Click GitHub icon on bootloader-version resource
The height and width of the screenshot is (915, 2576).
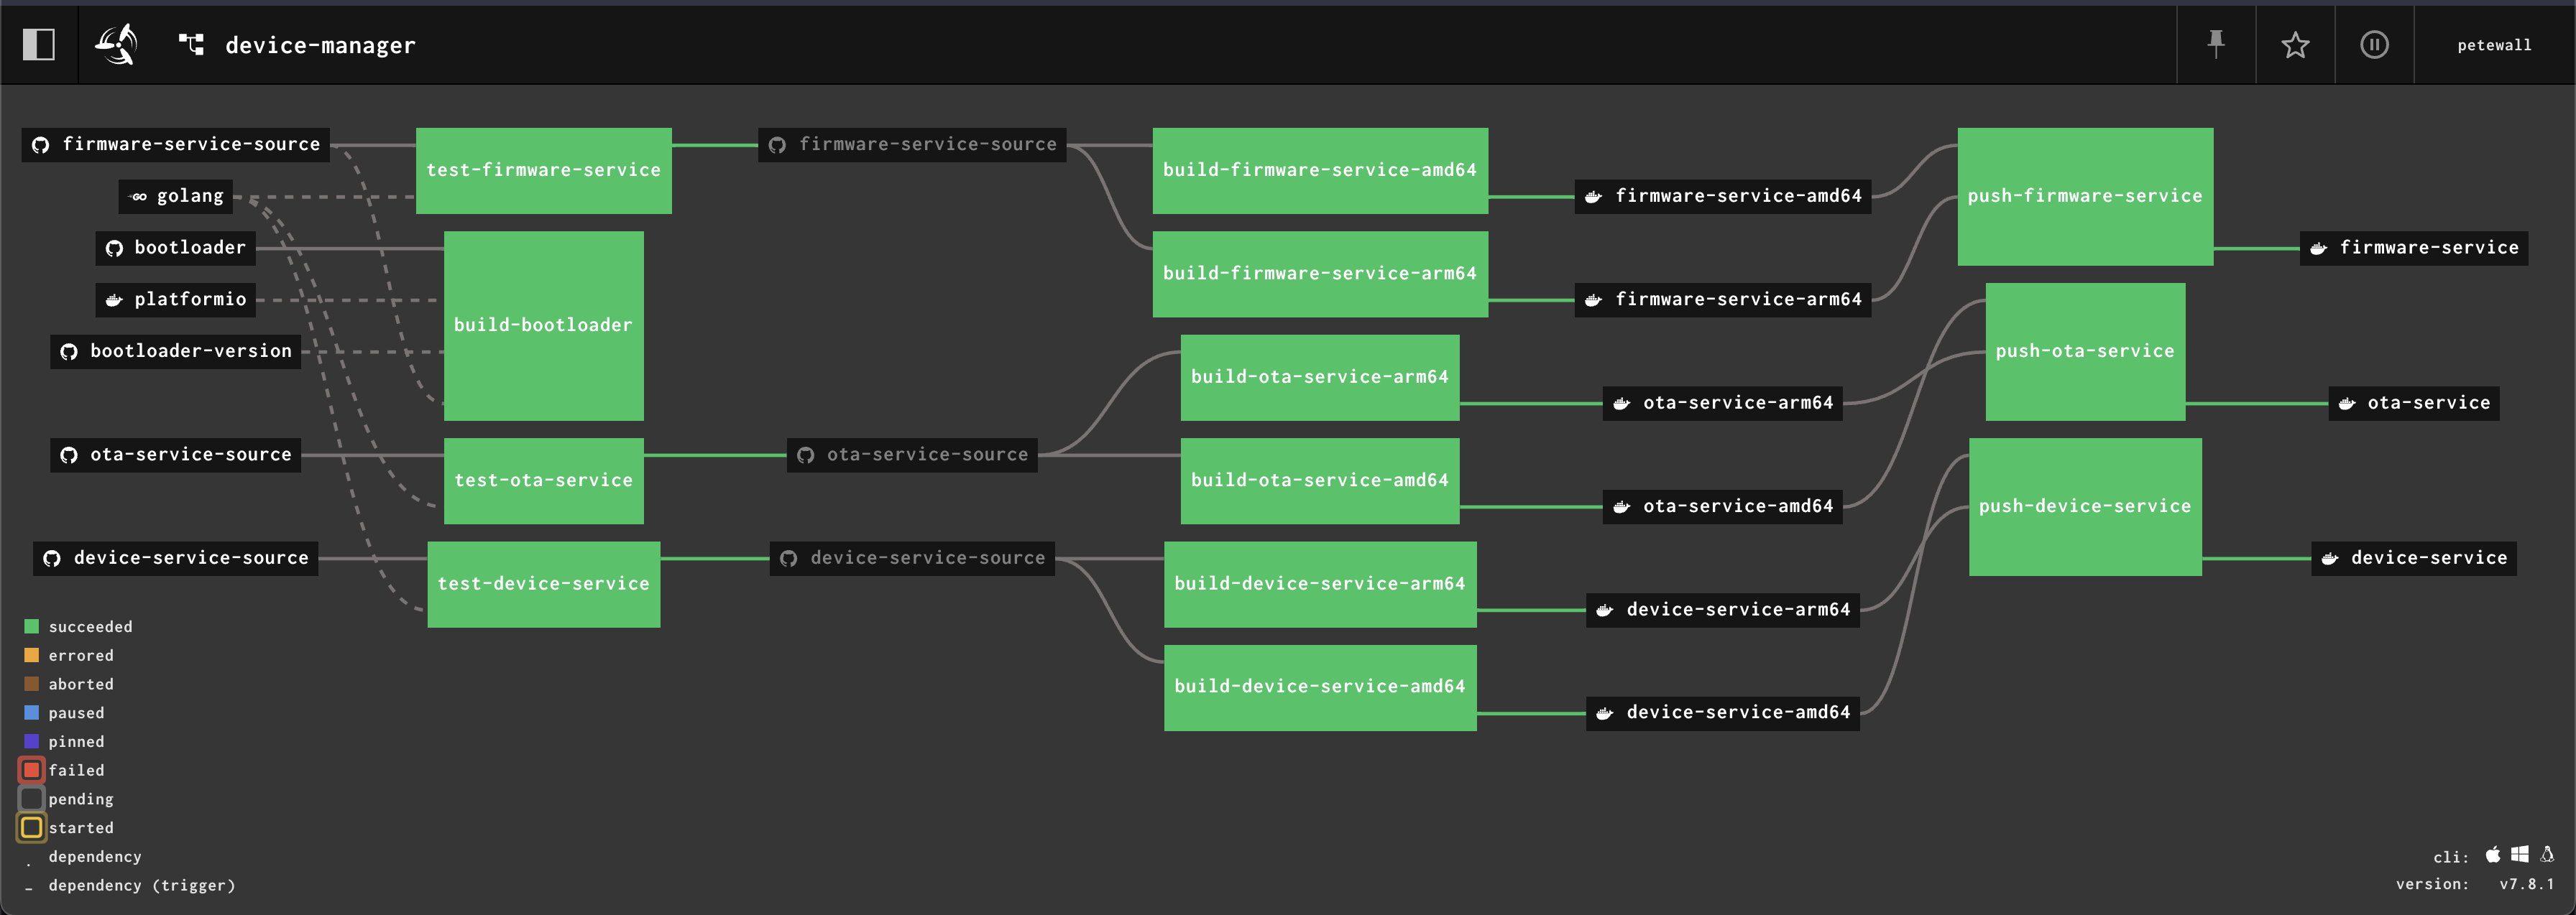coord(69,352)
